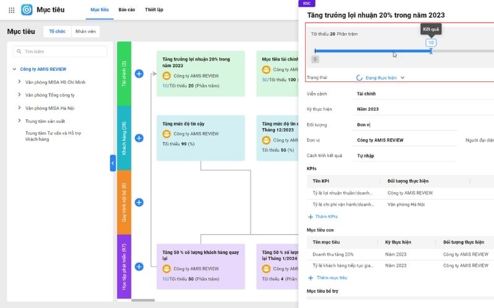Click the org avatar on Tăng trưởng lợi nhuận card
This screenshot has height=308, width=494.
tap(166, 76)
